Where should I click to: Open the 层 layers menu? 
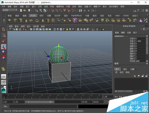pos(116,72)
